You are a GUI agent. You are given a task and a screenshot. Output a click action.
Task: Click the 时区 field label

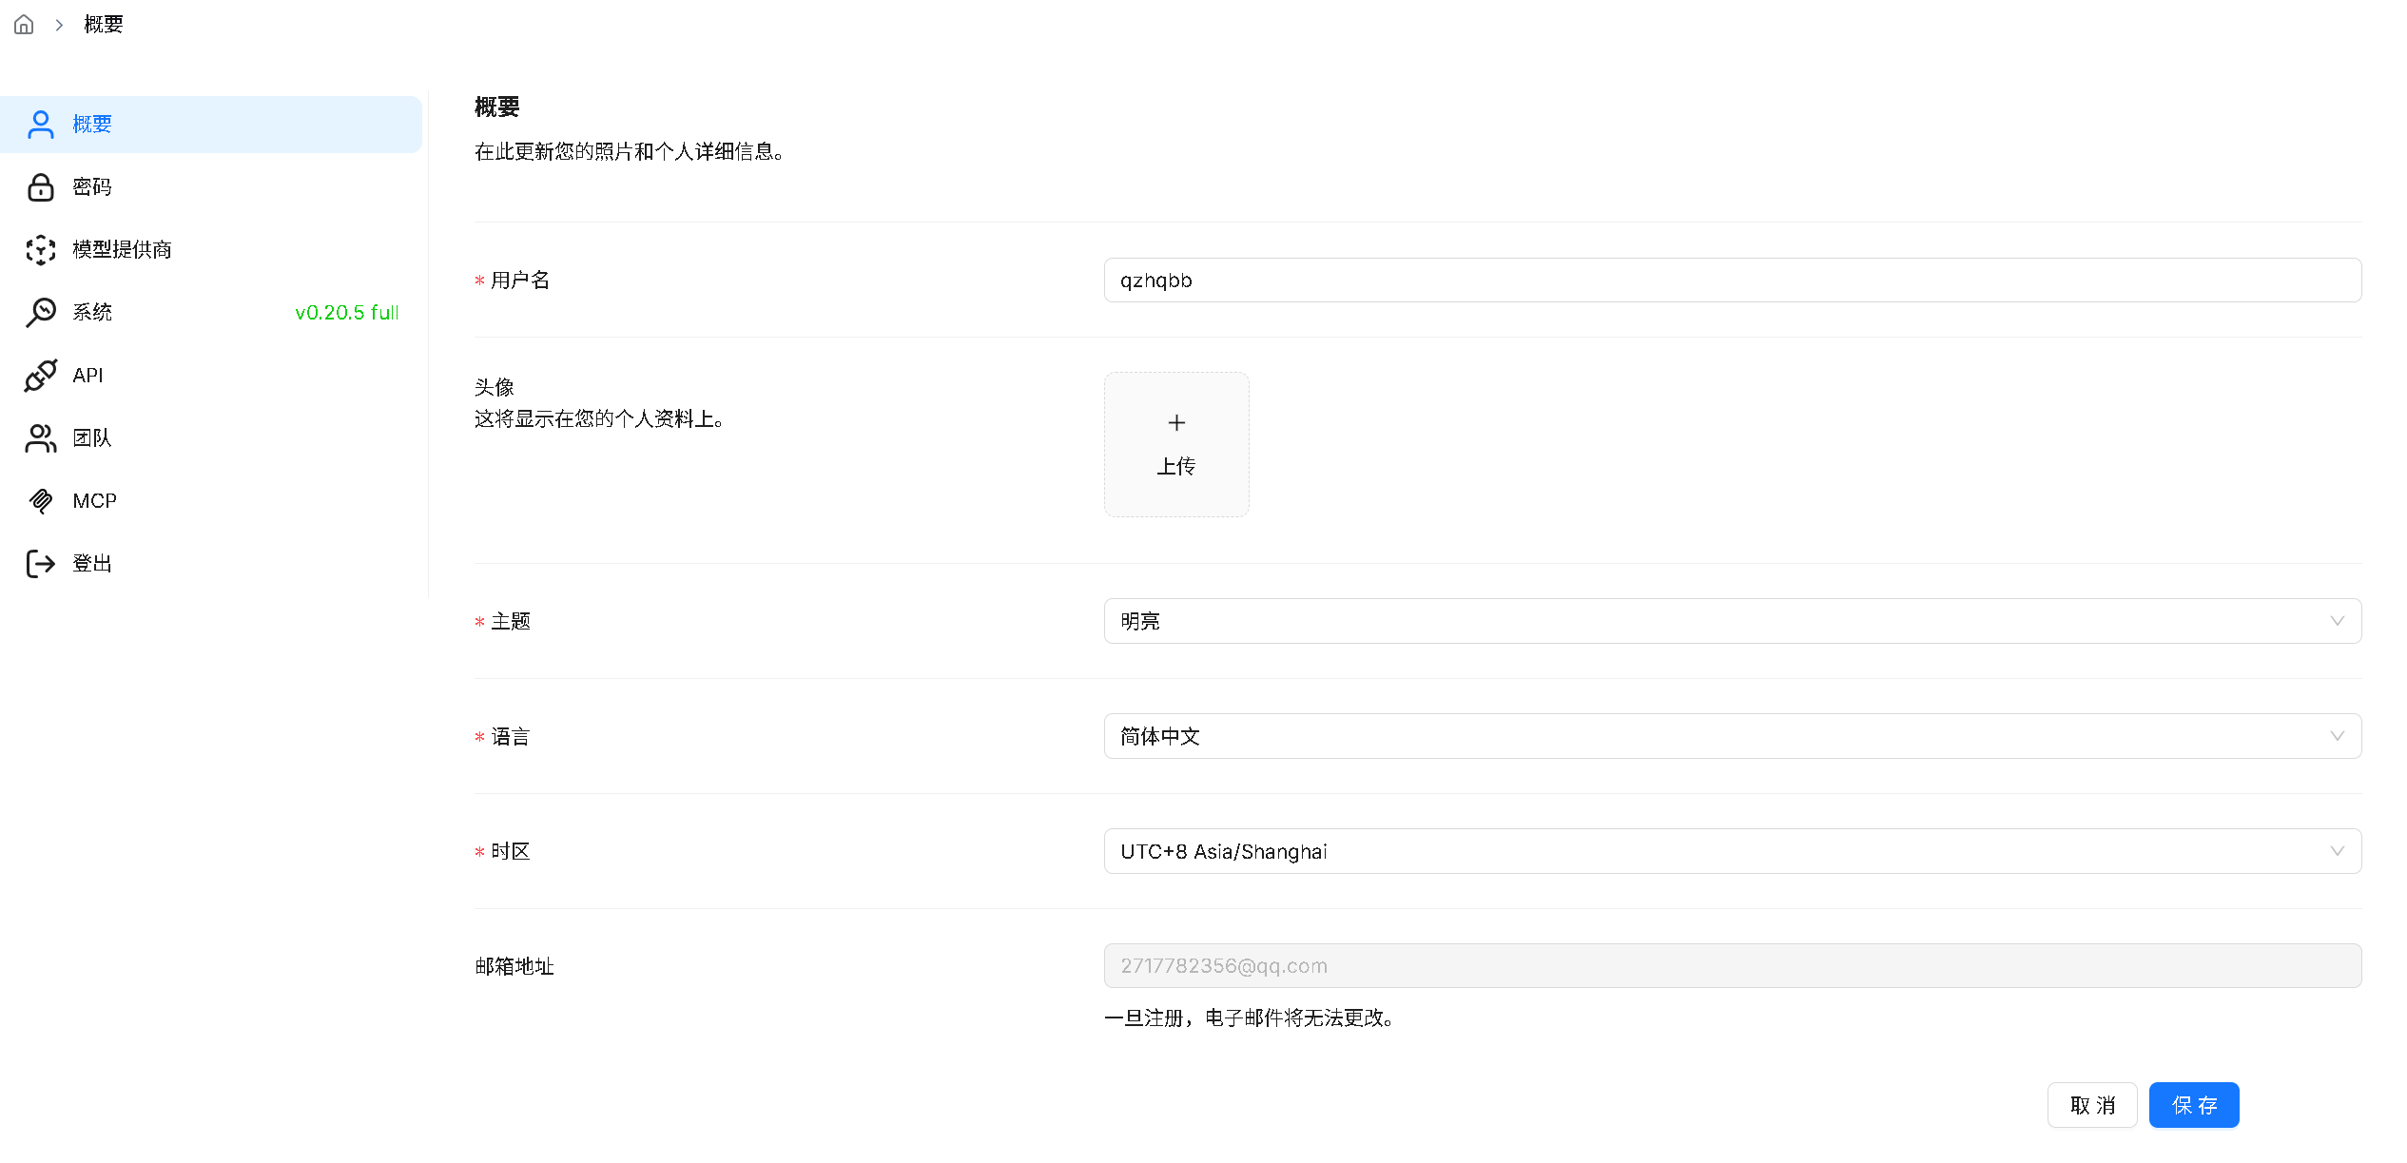pyautogui.click(x=511, y=852)
